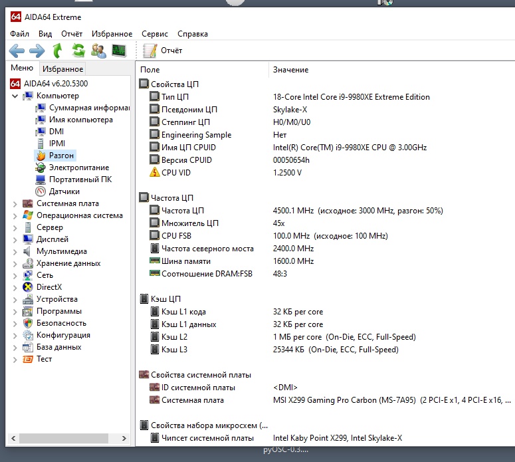Expand the Хранение данных node
The image size is (515, 462).
pyautogui.click(x=15, y=264)
